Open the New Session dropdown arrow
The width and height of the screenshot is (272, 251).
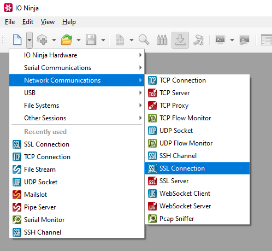29,40
